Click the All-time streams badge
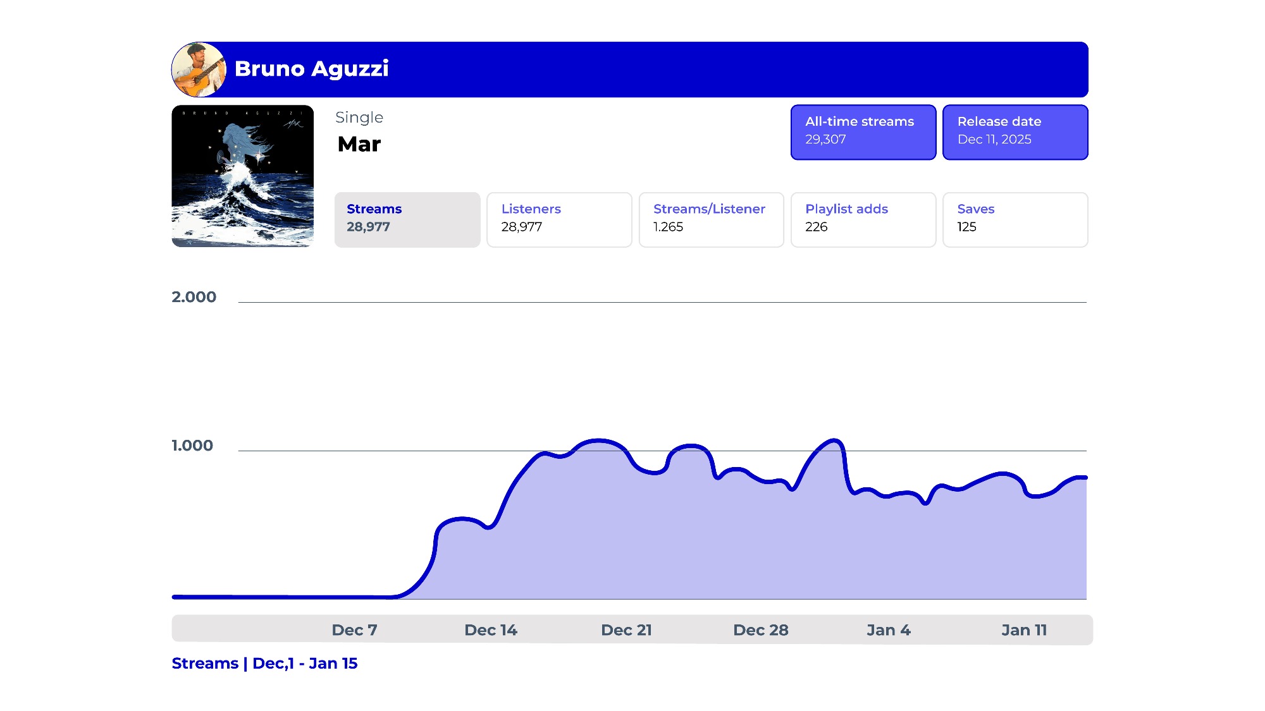Screen dimensions: 1265x711 click(863, 131)
